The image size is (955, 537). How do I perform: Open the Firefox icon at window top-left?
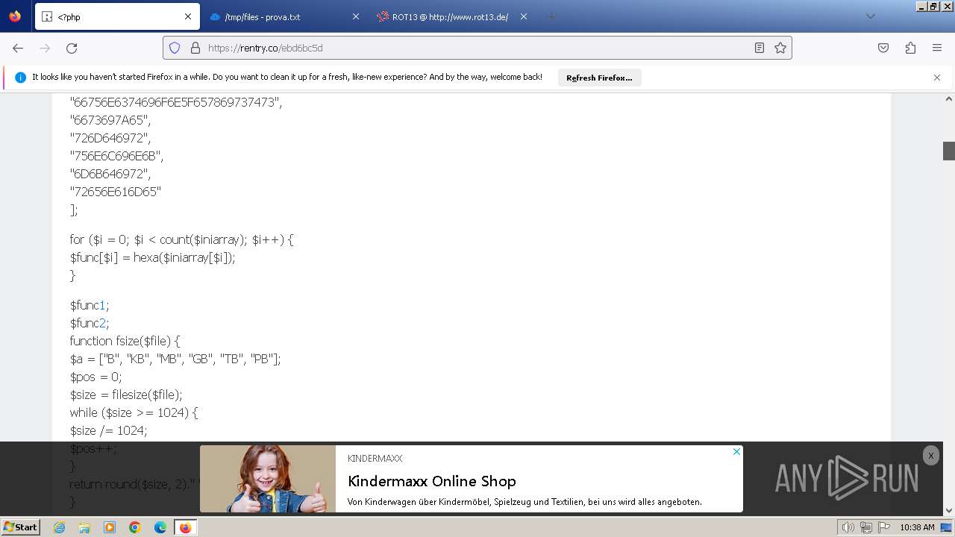click(x=15, y=16)
